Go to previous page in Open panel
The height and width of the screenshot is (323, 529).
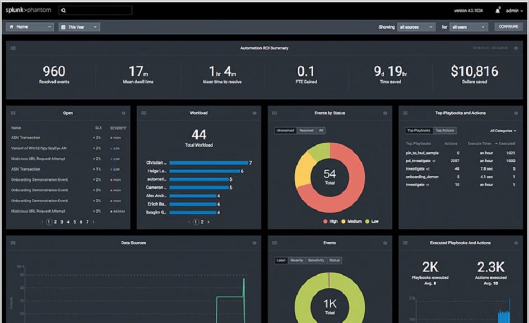click(43, 222)
